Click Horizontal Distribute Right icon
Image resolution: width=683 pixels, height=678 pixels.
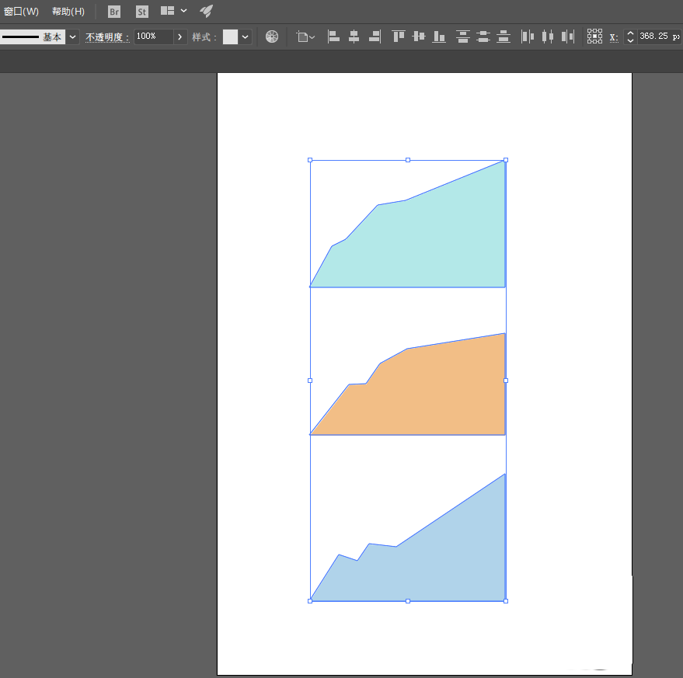pos(568,37)
